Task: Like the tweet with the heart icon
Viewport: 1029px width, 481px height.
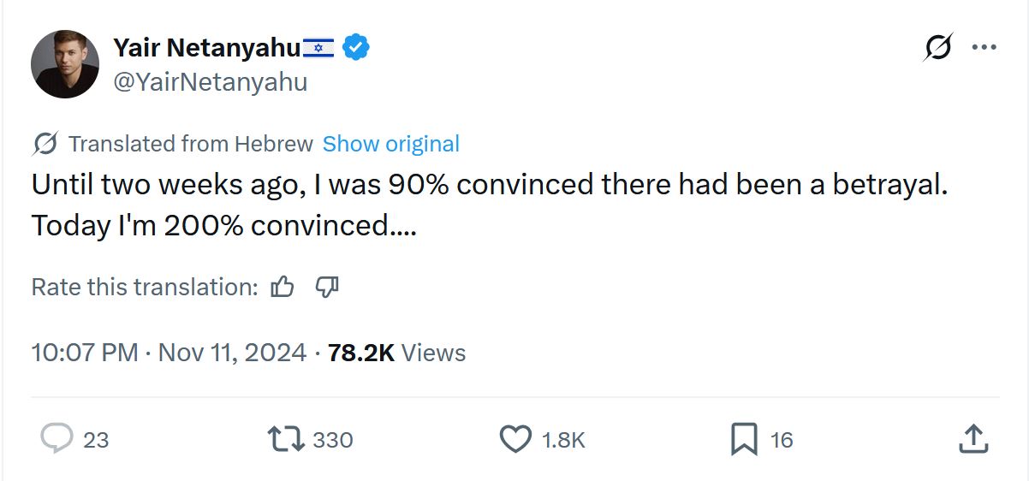Action: coord(515,439)
